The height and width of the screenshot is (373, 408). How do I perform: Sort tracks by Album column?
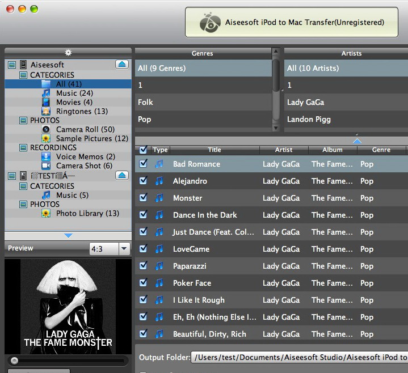click(x=333, y=150)
